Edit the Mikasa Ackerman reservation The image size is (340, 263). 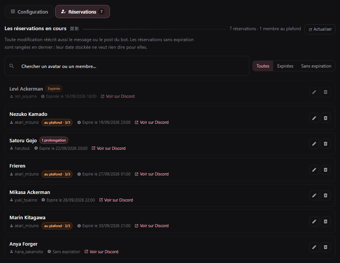pos(314,195)
